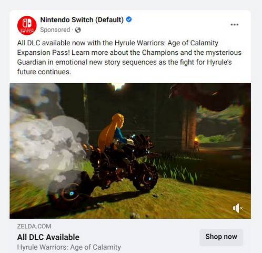
Task: Click the glowing blue rear wheel
Action: (x=72, y=193)
